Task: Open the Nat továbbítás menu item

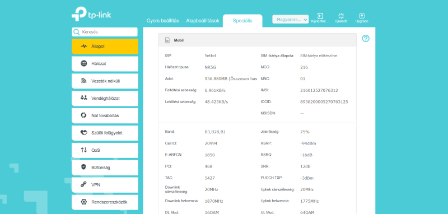Action: tap(105, 116)
